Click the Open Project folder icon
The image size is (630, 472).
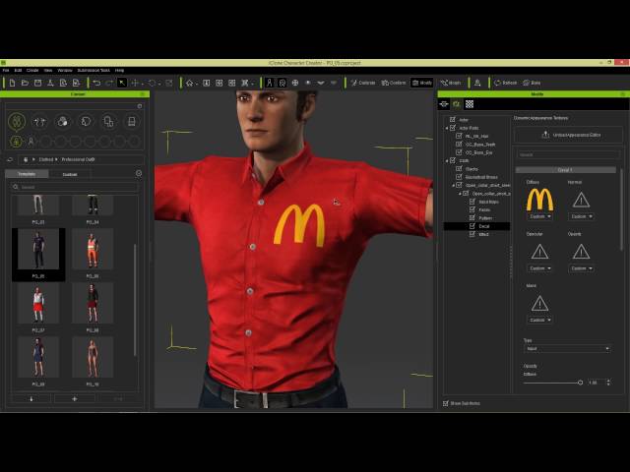click(25, 83)
